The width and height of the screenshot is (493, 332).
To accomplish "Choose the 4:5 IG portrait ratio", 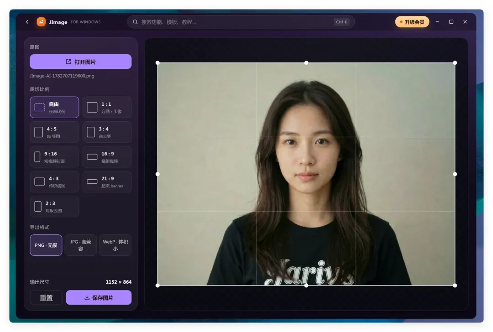I will click(54, 132).
